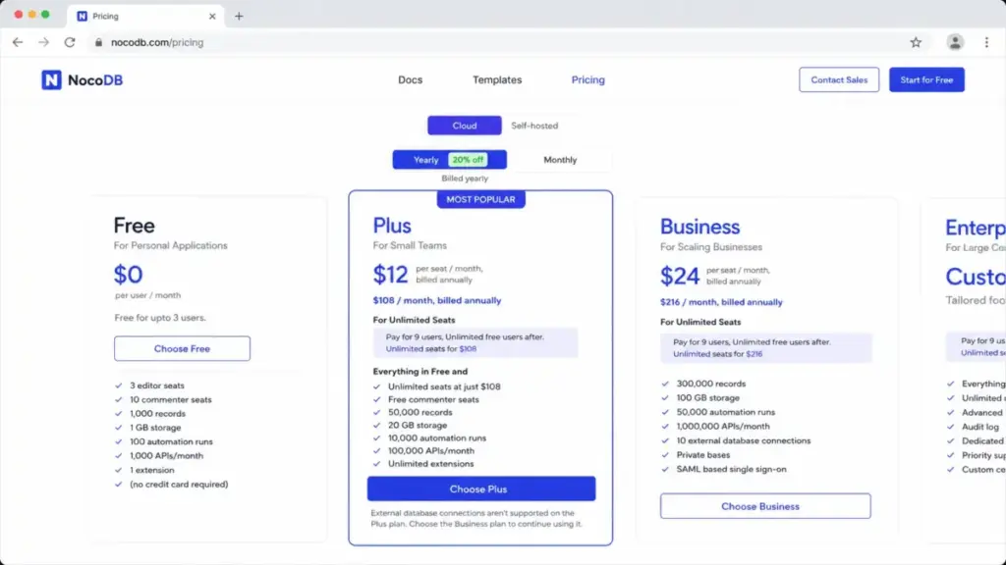Open the browser profile avatar
Viewport: 1006px width, 565px height.
[955, 42]
